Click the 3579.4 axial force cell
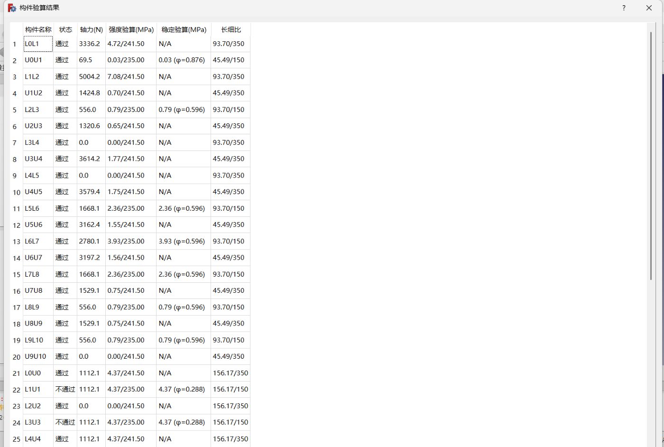The width and height of the screenshot is (664, 447). pyautogui.click(x=92, y=192)
